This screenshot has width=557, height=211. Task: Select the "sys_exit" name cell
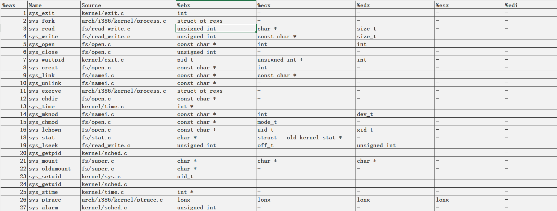coord(54,13)
